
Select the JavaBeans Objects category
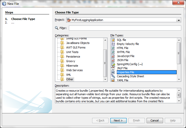(x=78, y=43)
